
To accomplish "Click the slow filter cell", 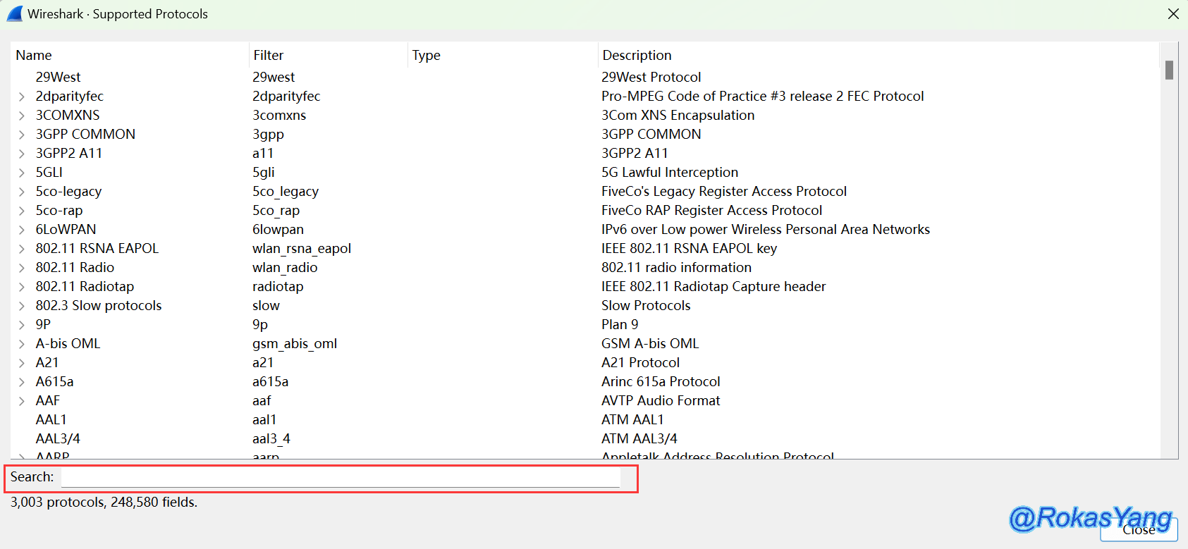I will (x=266, y=305).
